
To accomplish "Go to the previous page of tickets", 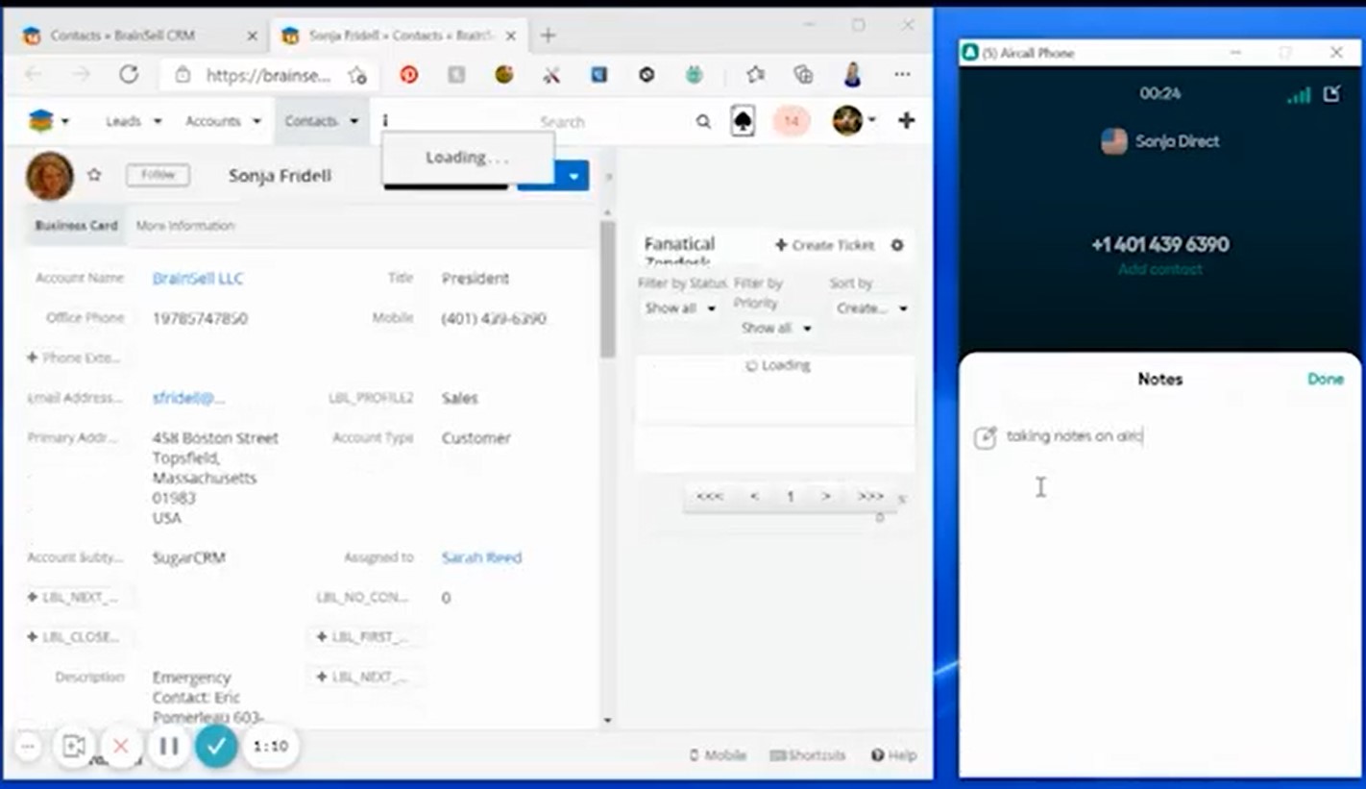I will (x=754, y=497).
